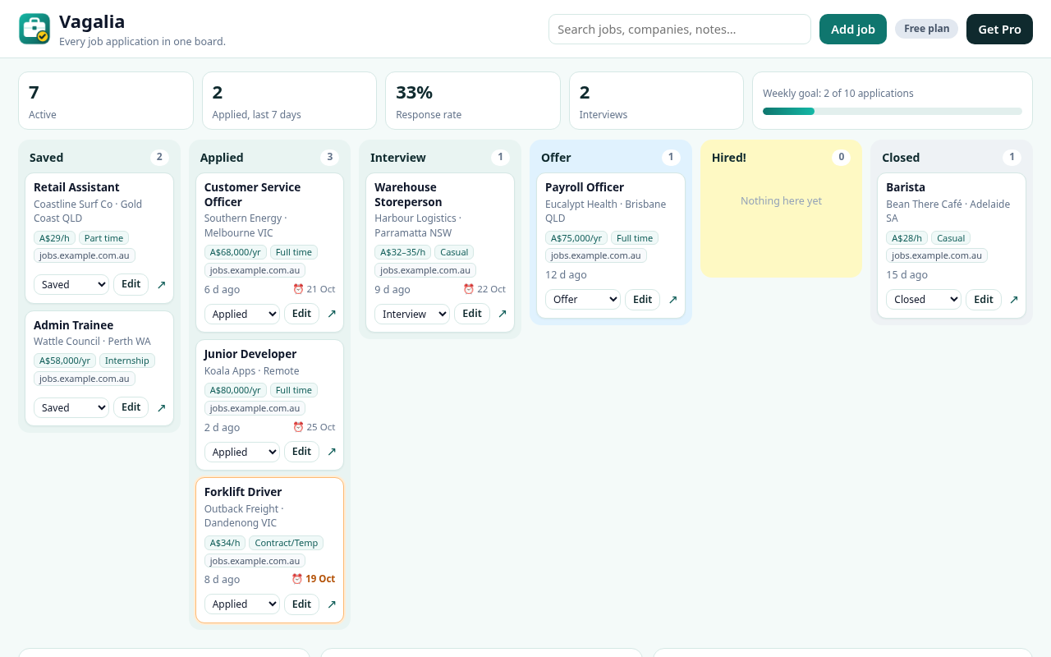Click the Response rate 33% stat card
Viewport: 1051px width, 657px height.
pos(473,101)
